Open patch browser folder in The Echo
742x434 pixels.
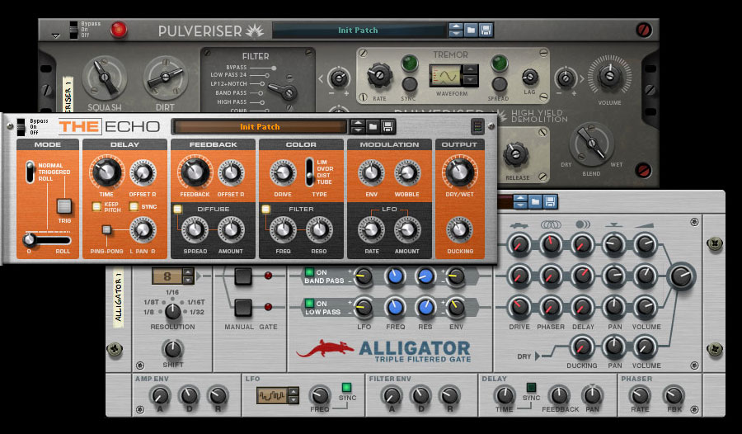tap(373, 126)
